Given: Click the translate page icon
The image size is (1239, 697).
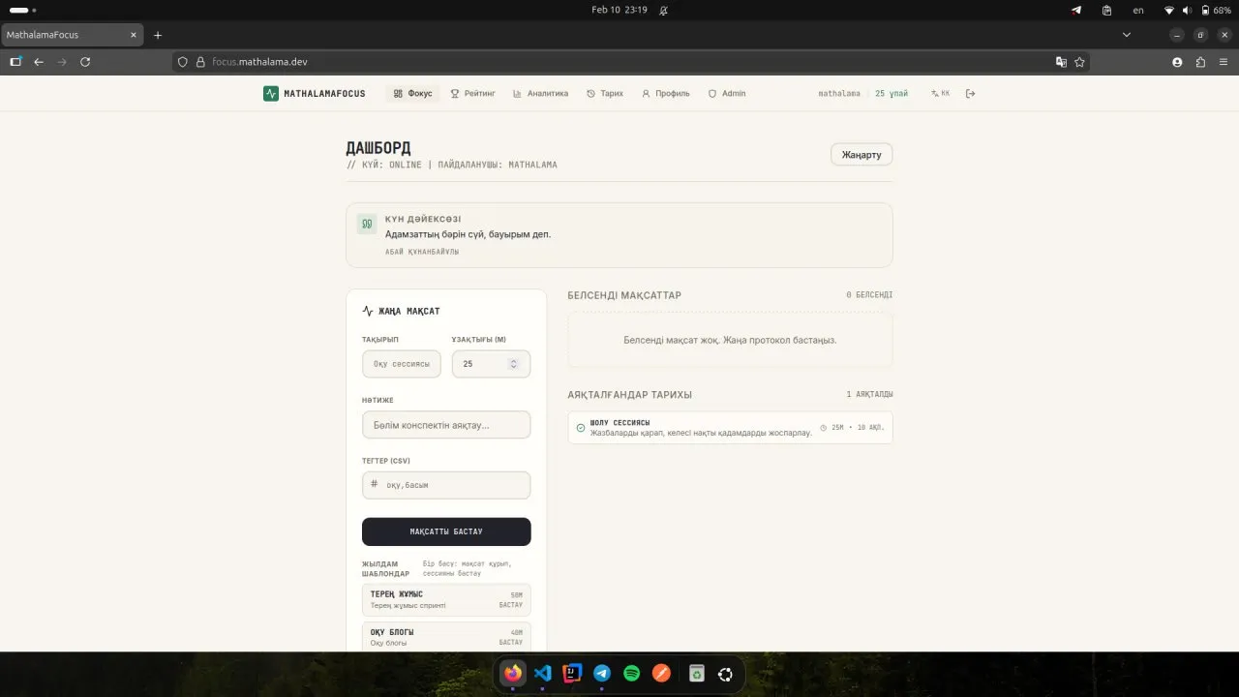Looking at the screenshot, I should (1061, 62).
